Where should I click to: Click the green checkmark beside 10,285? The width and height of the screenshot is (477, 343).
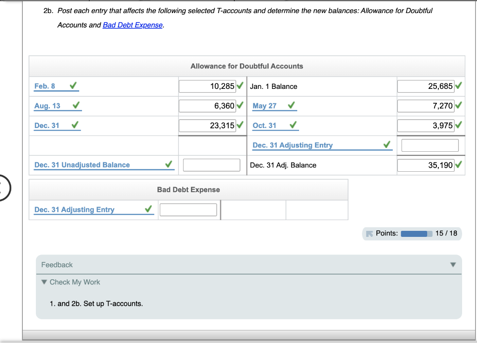pyautogui.click(x=240, y=86)
